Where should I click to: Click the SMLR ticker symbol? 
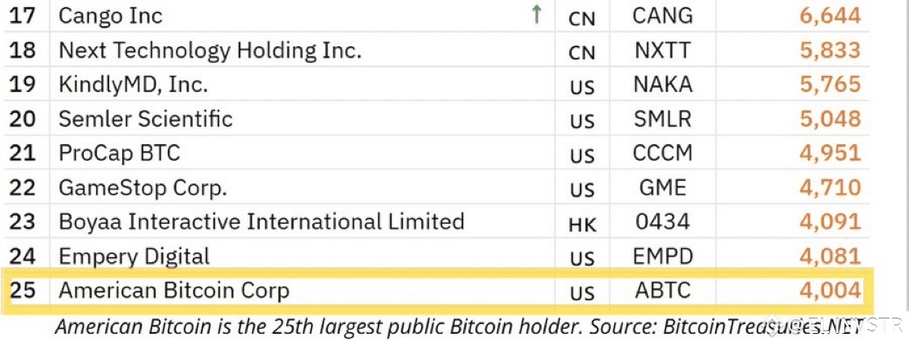coord(662,119)
